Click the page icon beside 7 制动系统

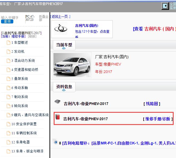click(9, 97)
